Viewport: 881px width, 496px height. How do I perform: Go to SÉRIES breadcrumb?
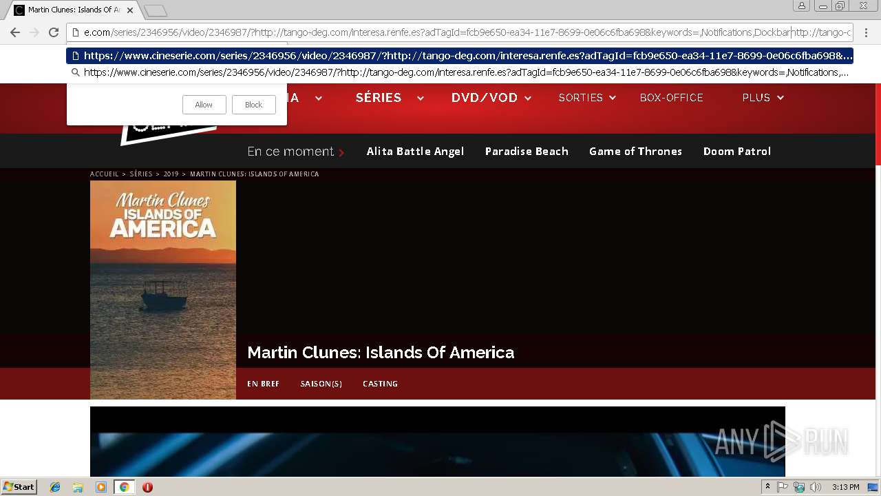(x=141, y=174)
